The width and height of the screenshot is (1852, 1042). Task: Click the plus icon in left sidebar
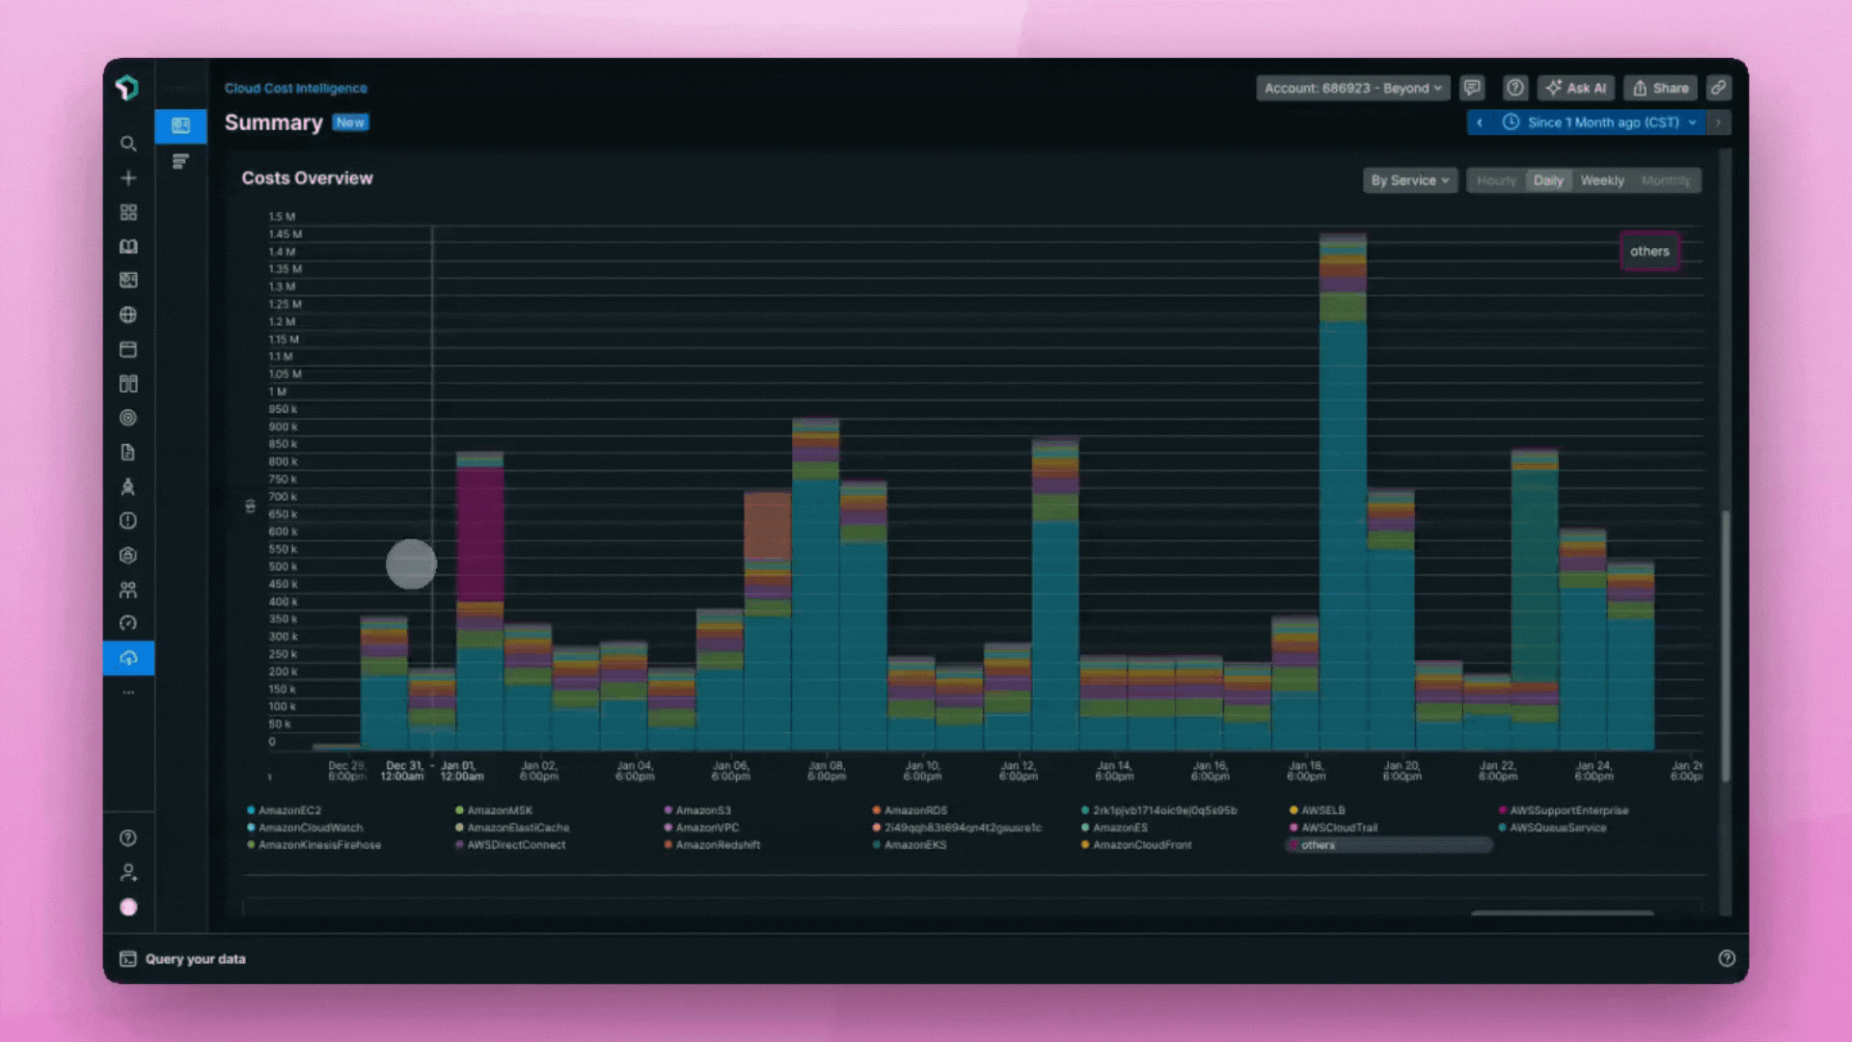click(128, 178)
